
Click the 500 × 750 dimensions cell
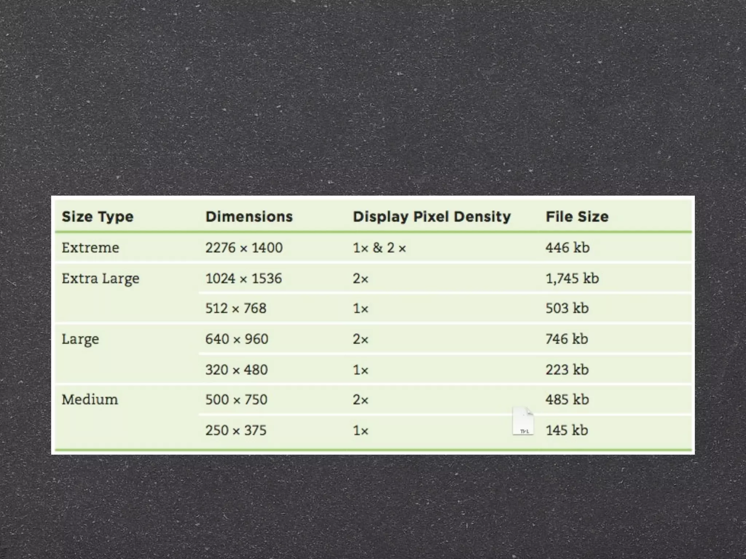pyautogui.click(x=236, y=400)
